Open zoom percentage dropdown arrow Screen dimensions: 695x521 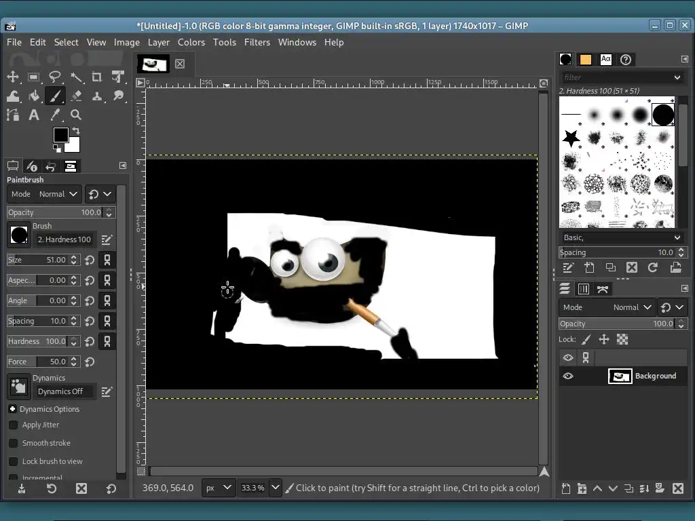(x=276, y=488)
